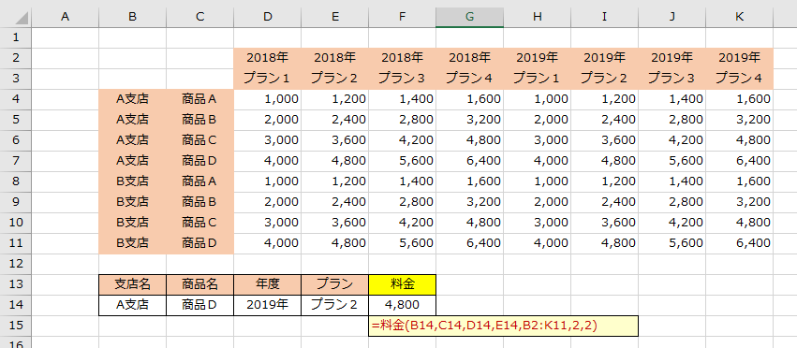The height and width of the screenshot is (348, 797).
Task: Click cell D14 containing 2019年
Action: tap(267, 305)
